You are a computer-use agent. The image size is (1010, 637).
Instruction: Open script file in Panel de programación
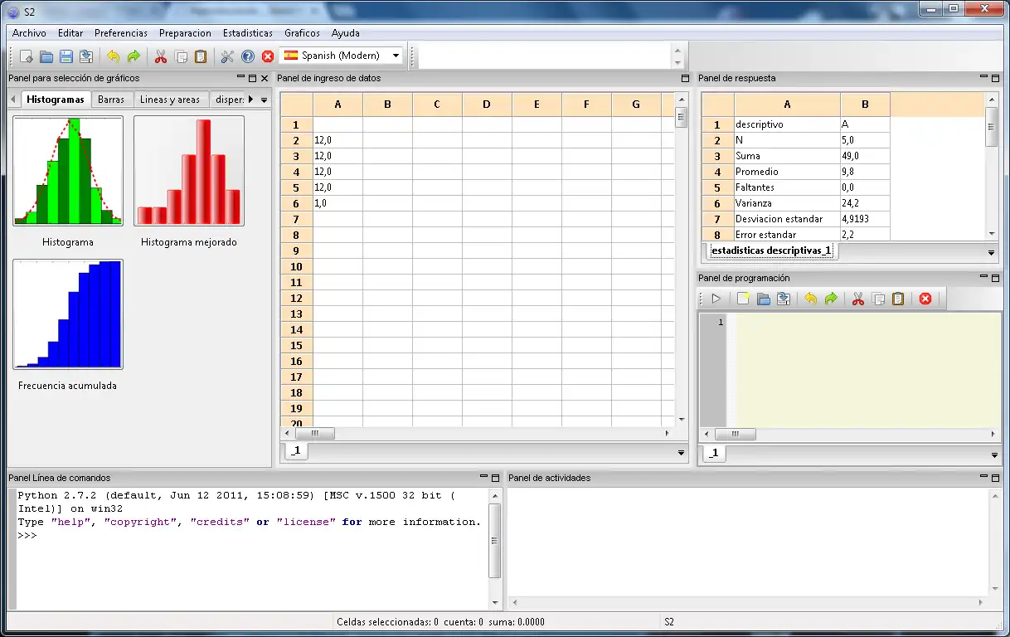(764, 299)
